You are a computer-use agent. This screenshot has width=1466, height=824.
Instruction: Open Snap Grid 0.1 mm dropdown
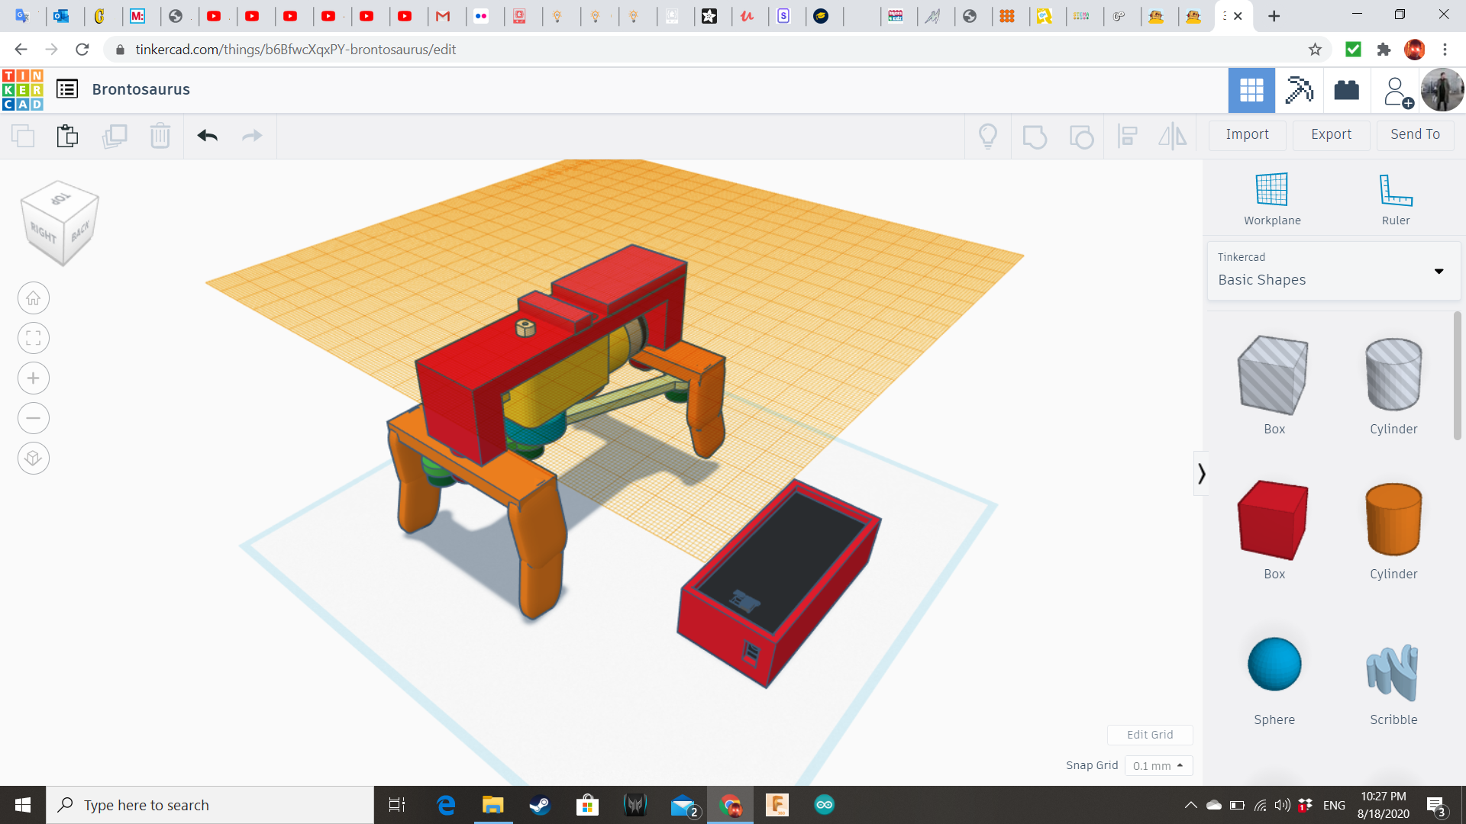[1158, 765]
